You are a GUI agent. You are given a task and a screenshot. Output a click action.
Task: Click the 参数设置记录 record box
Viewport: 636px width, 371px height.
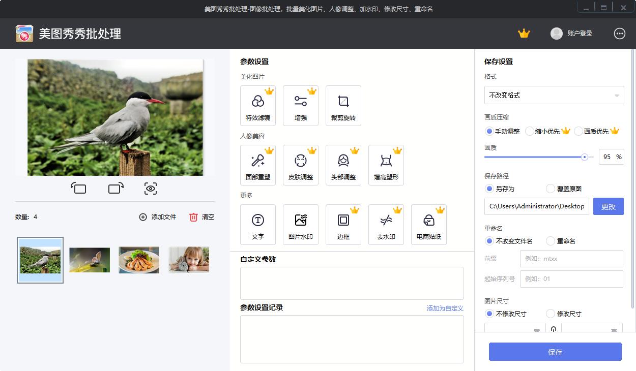tap(352, 339)
